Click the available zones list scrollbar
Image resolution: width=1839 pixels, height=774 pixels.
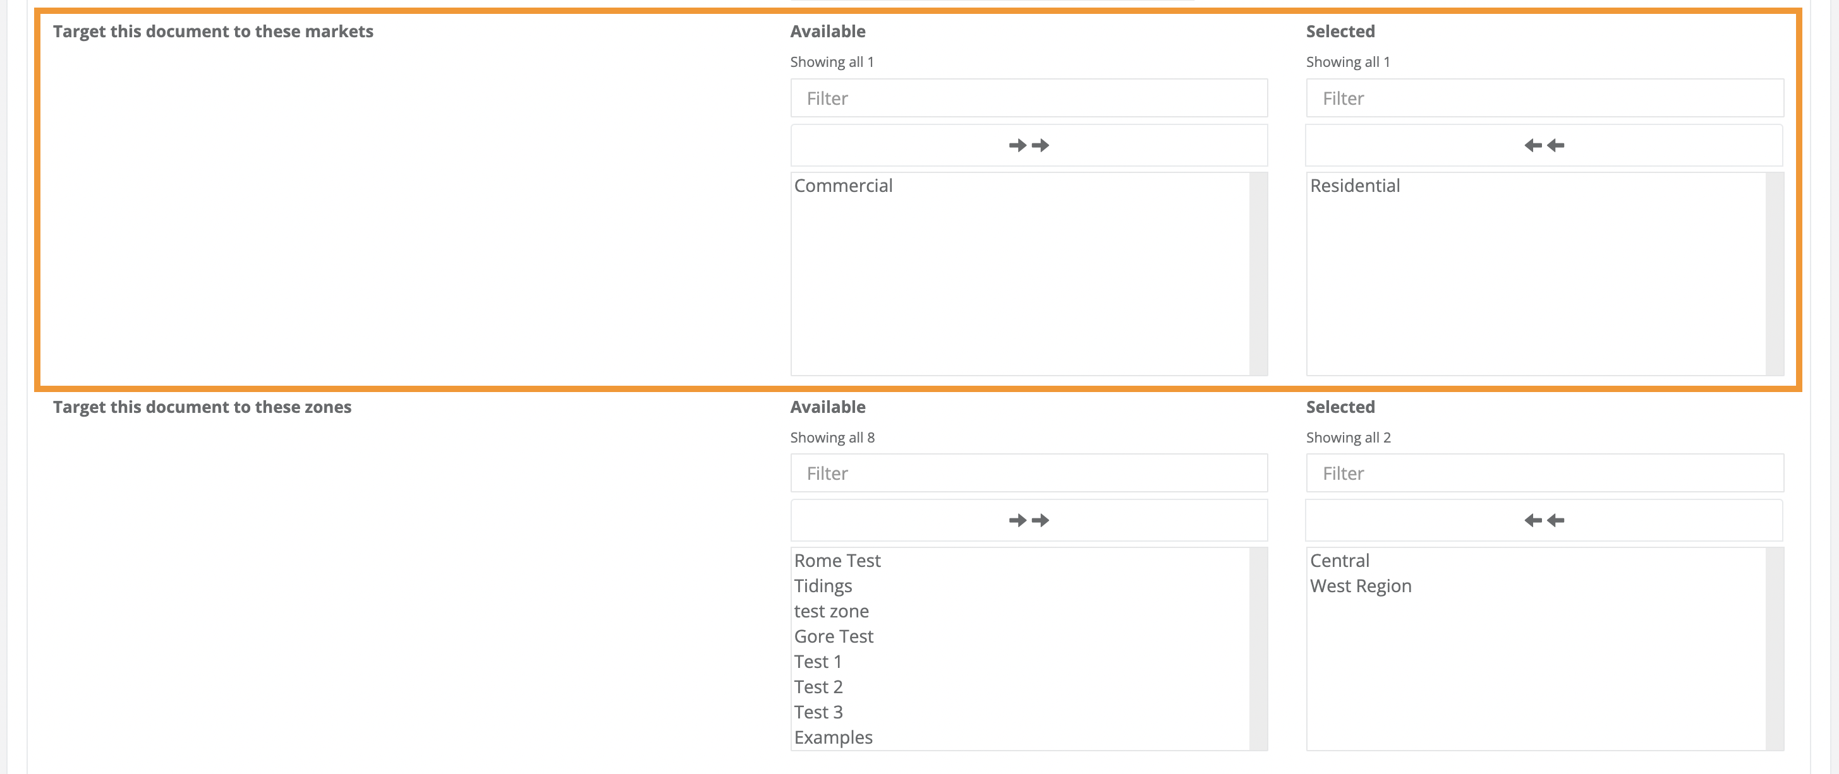[1261, 642]
